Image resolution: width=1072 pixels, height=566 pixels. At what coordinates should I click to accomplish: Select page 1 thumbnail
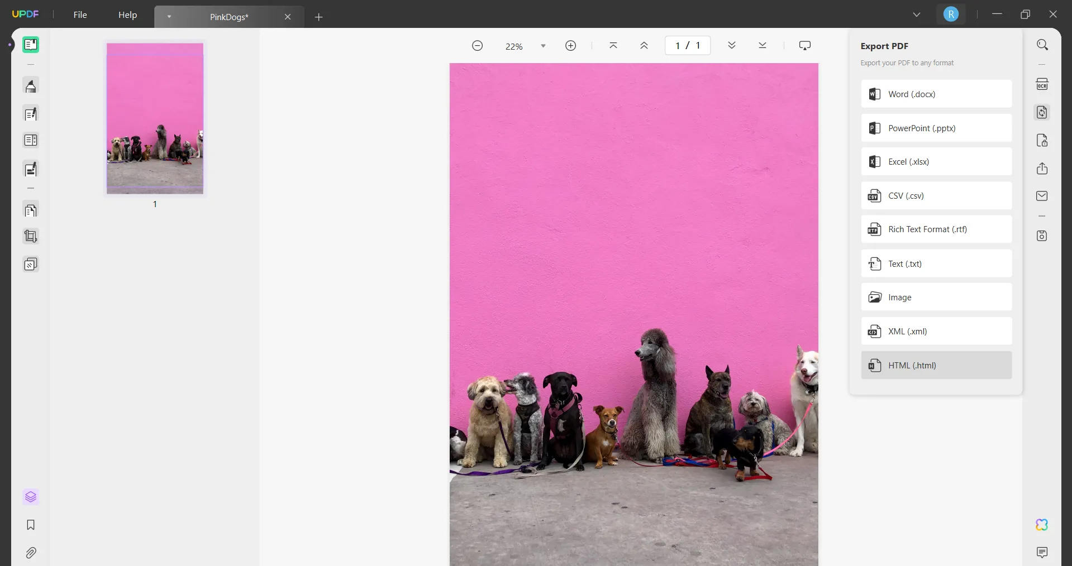[154, 118]
